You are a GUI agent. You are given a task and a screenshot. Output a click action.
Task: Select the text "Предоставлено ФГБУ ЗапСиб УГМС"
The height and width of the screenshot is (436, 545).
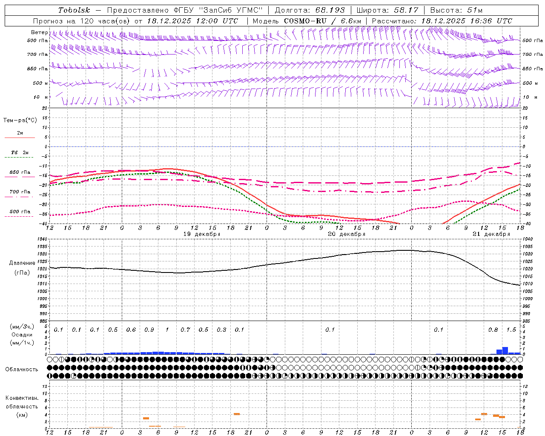[185, 10]
